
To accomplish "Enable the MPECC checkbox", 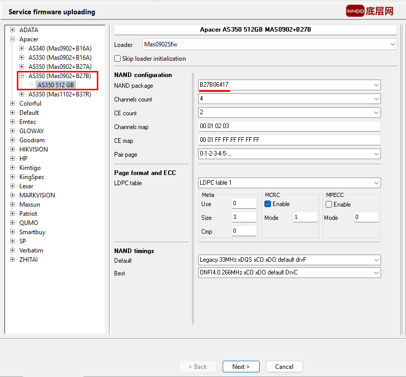I will [x=329, y=204].
